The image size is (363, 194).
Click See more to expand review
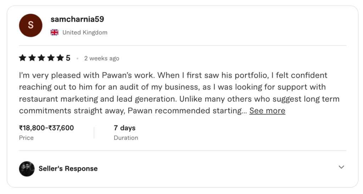pos(267,111)
